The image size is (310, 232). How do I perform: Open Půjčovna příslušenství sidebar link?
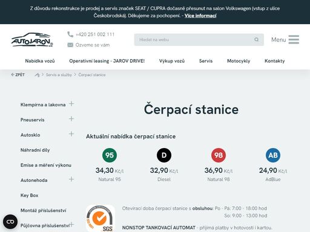point(45,225)
